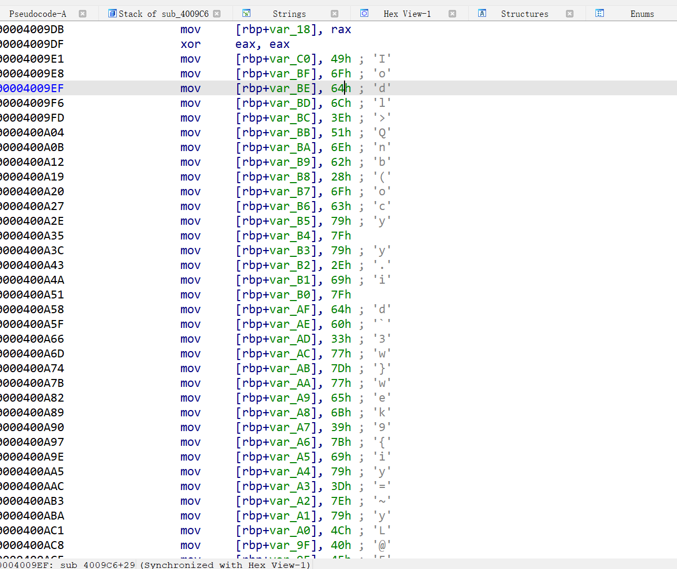This screenshot has height=569, width=677.
Task: Select value 4Ch on var_A0 line
Action: coord(341,531)
